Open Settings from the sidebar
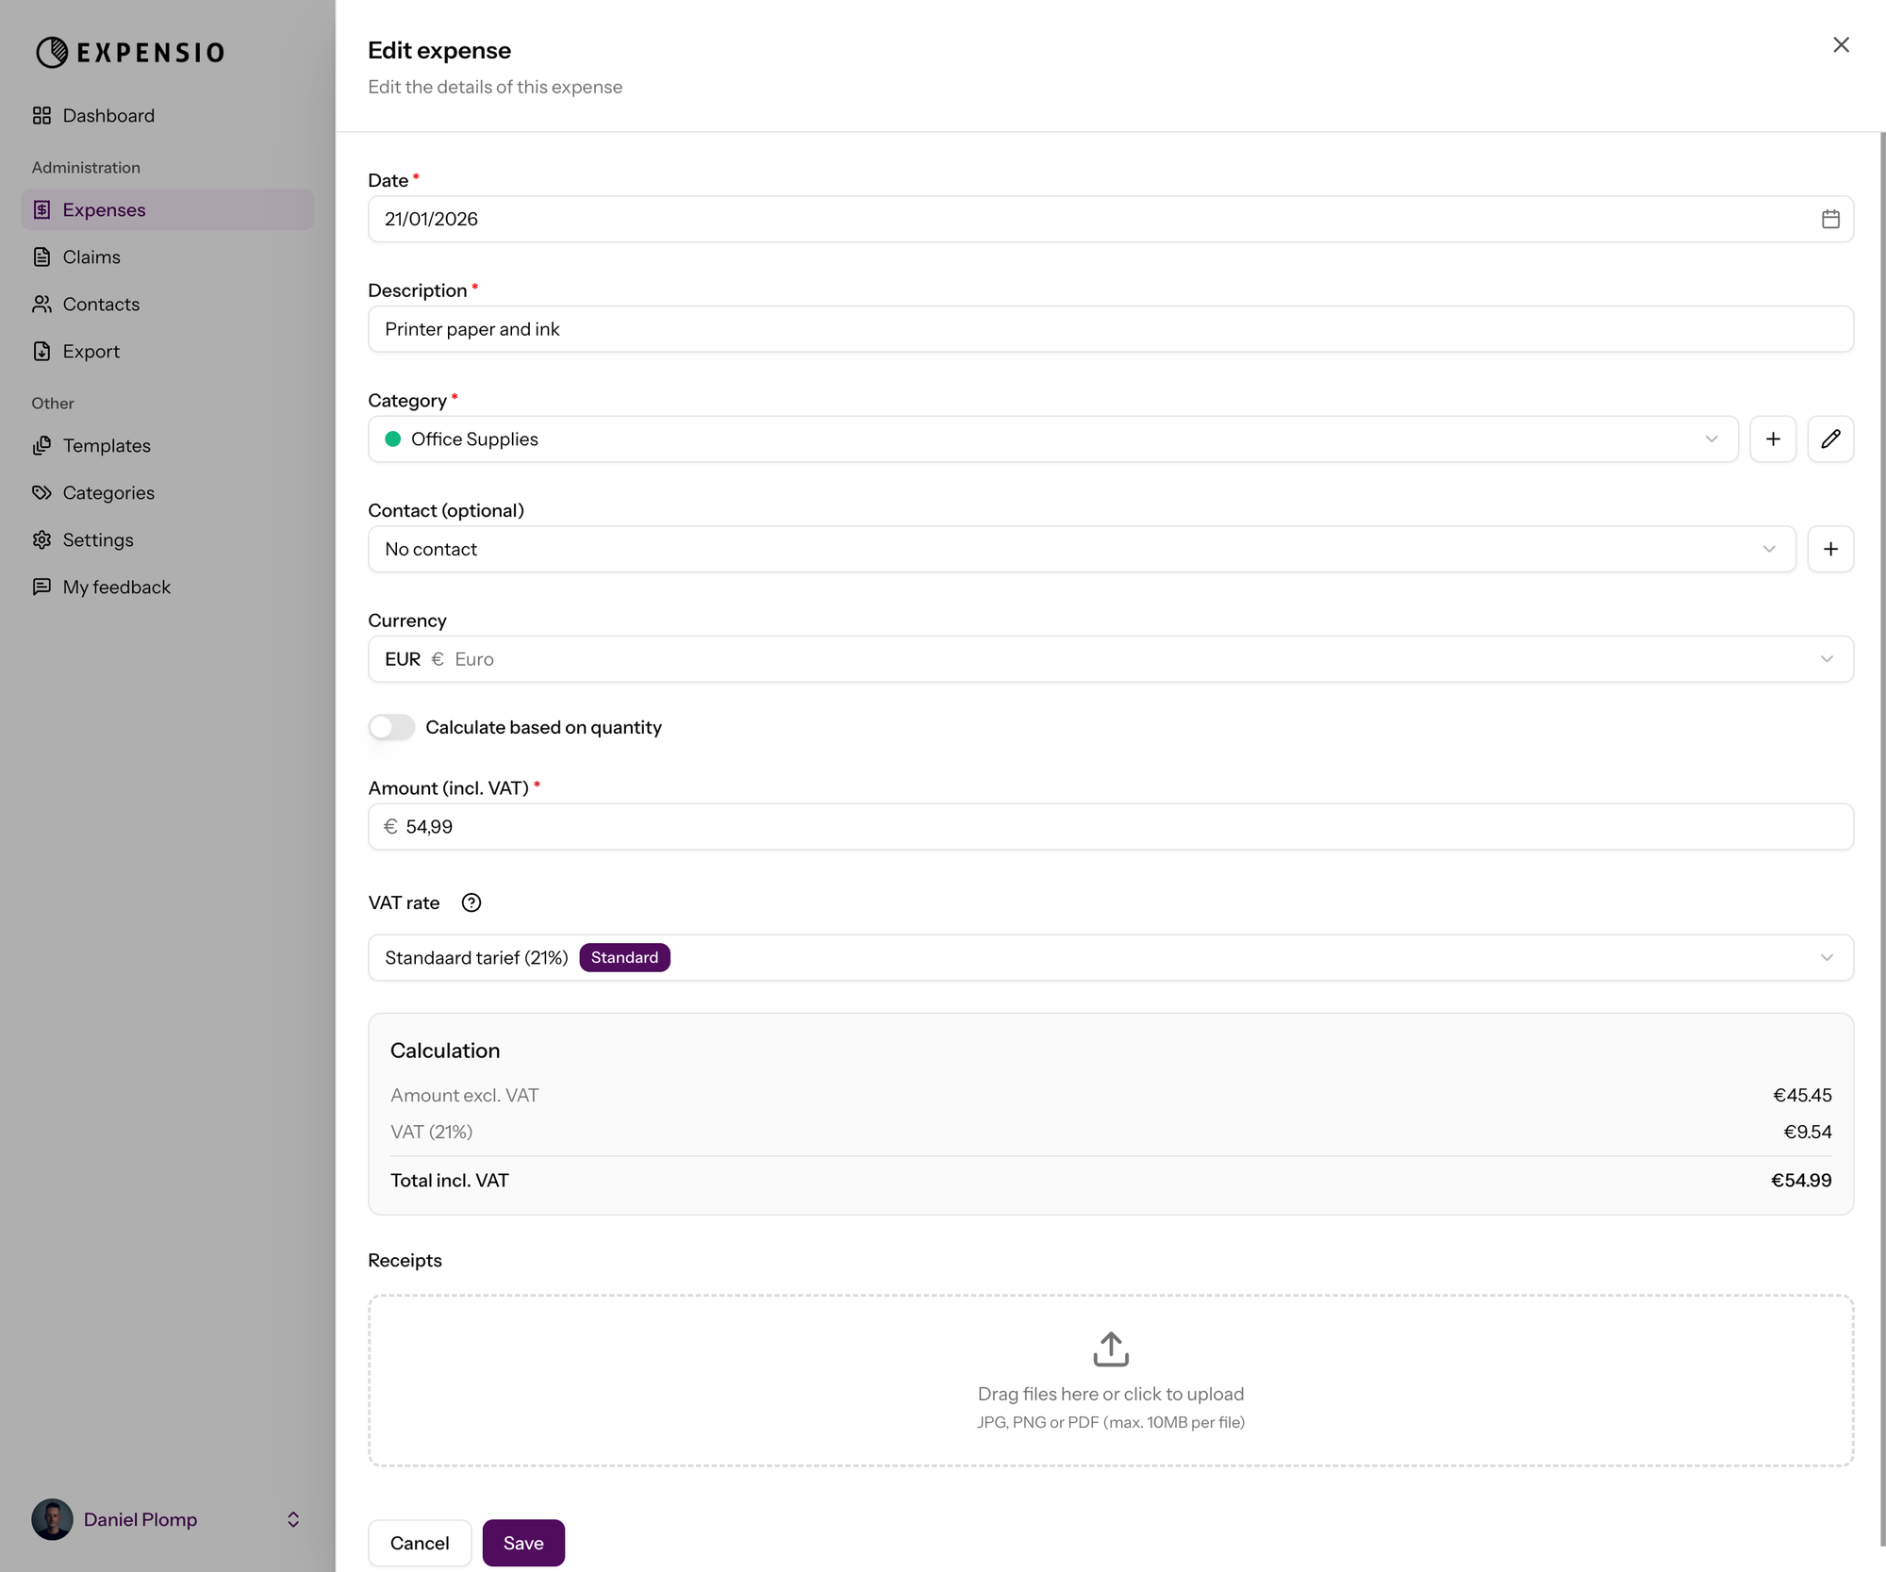Screen dimensions: 1886x1572 tap(97, 539)
